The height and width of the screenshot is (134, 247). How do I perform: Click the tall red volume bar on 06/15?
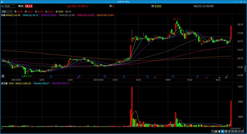(x=231, y=114)
